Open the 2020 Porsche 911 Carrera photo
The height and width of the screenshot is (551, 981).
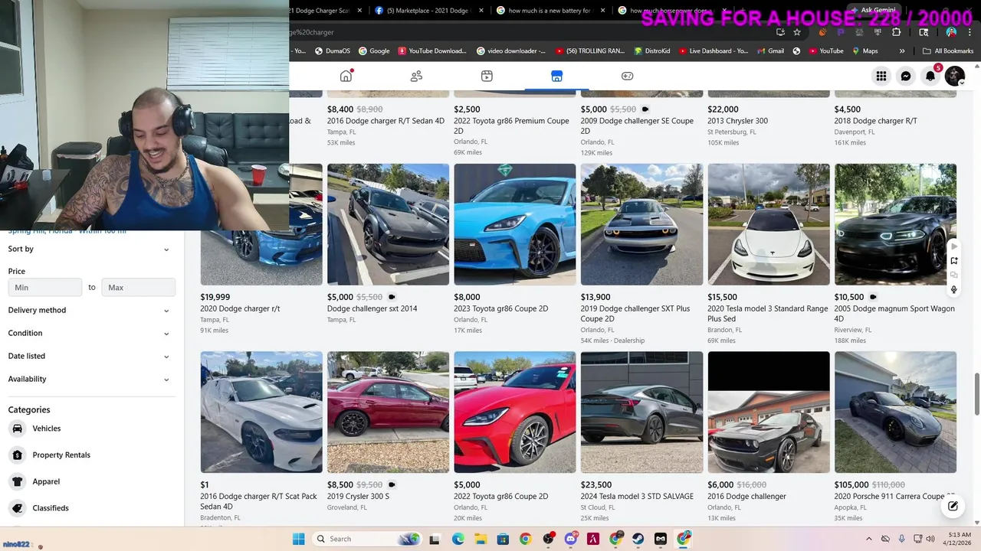pos(895,412)
